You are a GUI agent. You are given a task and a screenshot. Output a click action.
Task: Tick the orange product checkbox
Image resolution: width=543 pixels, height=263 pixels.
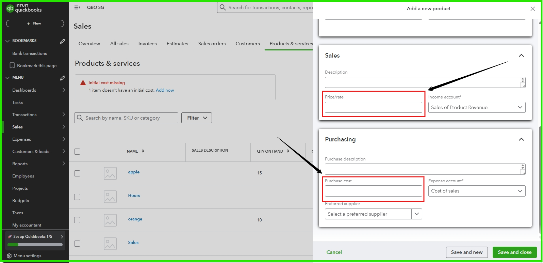click(x=77, y=220)
